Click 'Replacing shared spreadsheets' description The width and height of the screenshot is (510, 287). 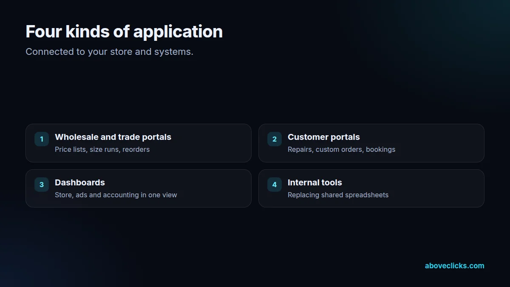(x=338, y=195)
